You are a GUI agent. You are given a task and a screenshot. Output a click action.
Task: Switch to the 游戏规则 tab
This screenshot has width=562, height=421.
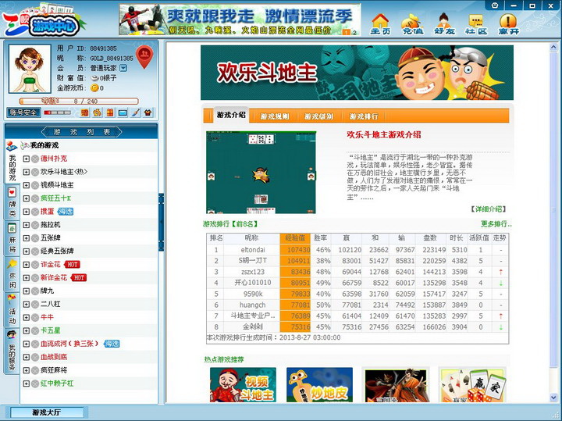tap(275, 116)
